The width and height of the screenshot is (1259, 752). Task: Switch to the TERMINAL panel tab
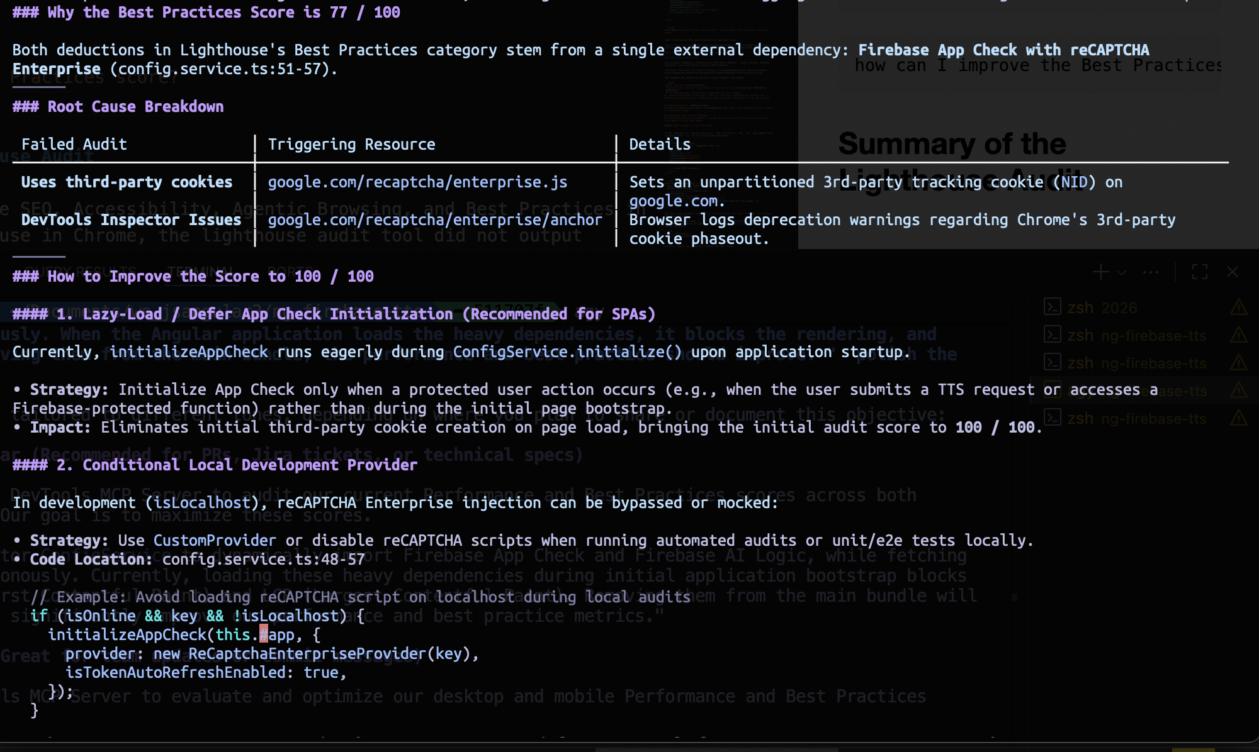click(199, 272)
